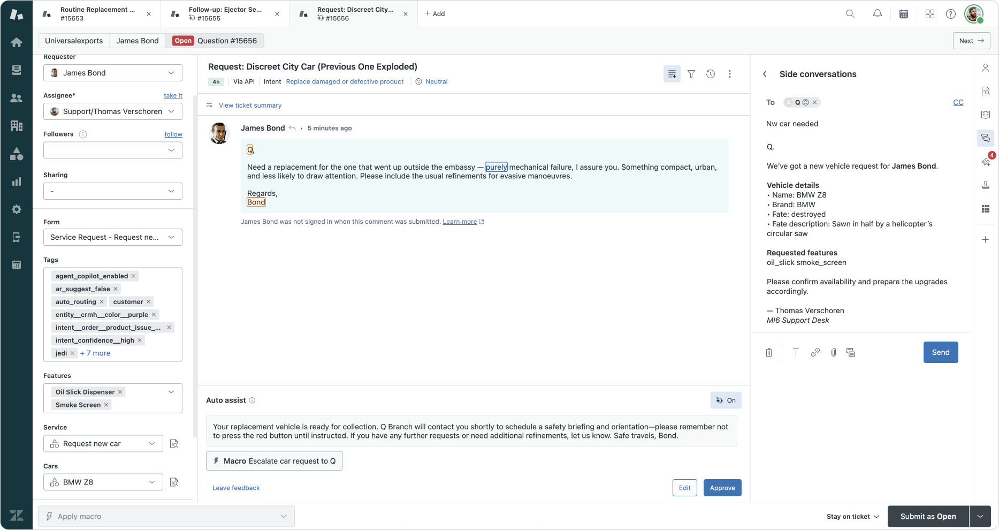Viewport: 999px width, 530px height.
Task: Open the Home view in sidebar
Action: tap(17, 42)
